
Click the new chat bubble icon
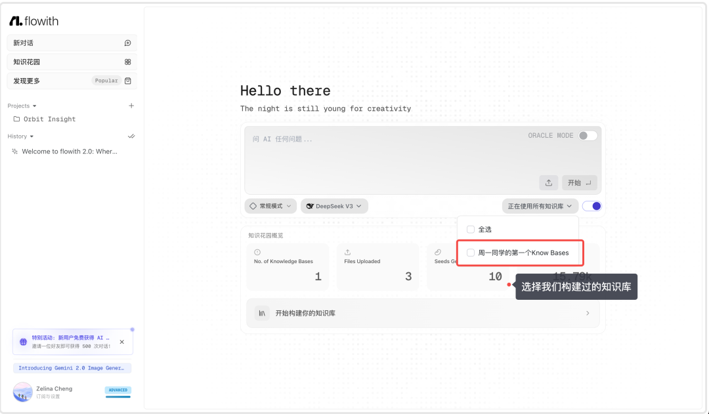click(128, 43)
